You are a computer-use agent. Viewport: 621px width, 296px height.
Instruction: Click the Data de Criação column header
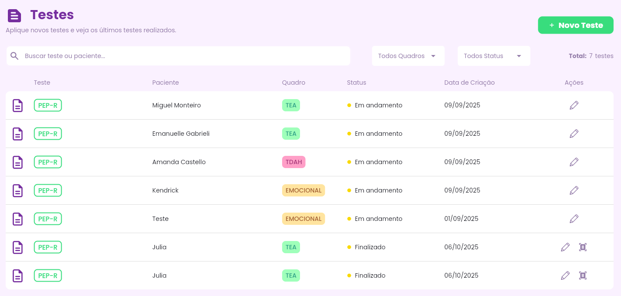[469, 83]
